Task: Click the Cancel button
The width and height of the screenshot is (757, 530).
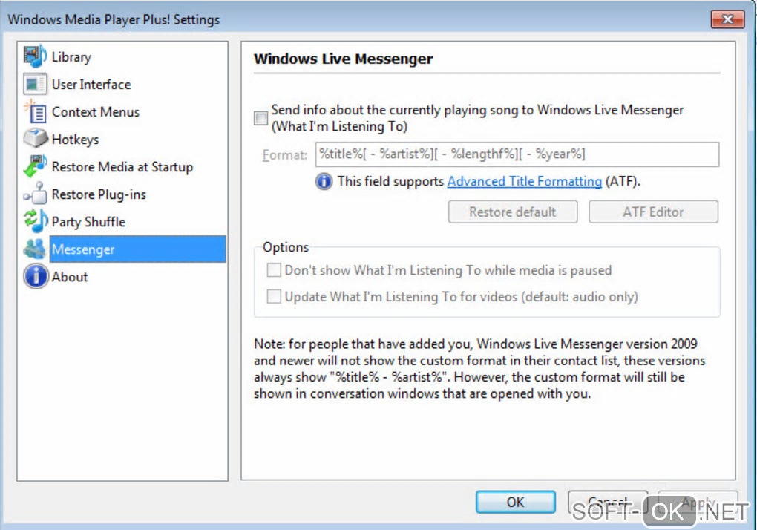Action: coord(607,503)
